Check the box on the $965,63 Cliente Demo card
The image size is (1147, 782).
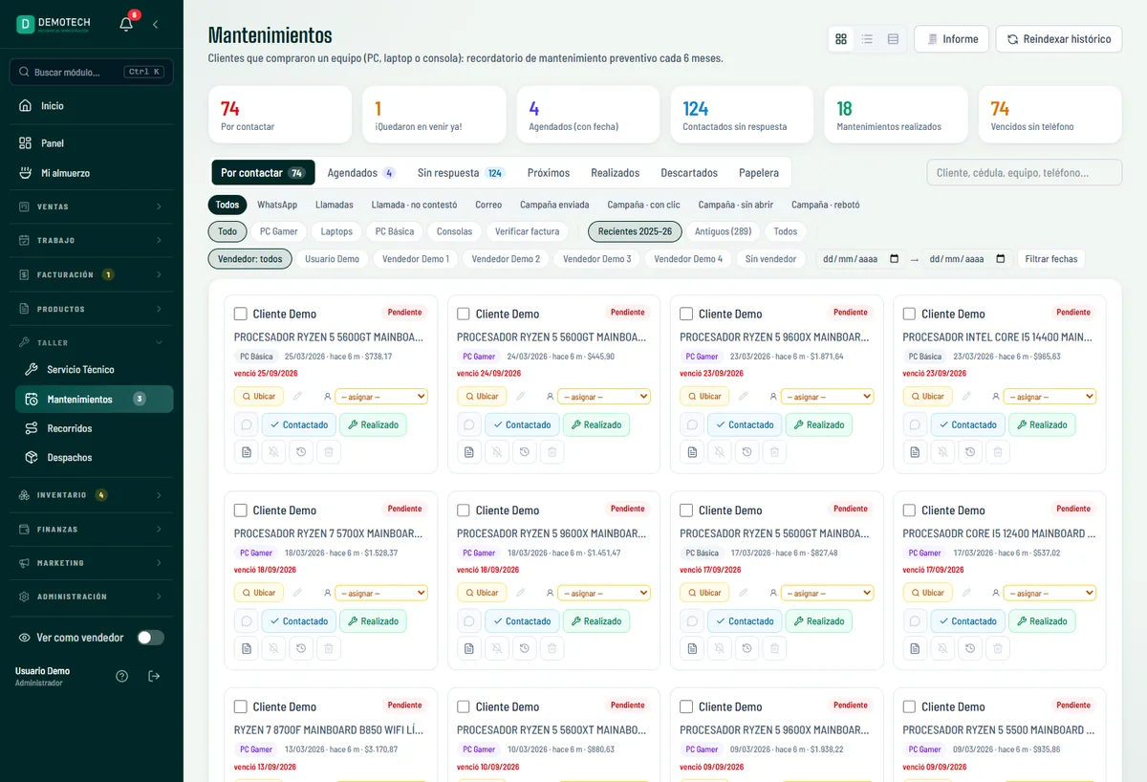tap(909, 314)
